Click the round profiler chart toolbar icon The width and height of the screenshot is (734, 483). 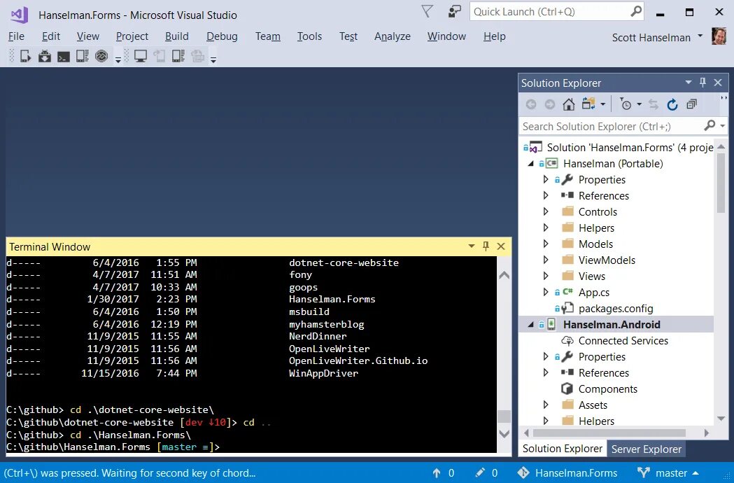[101, 56]
